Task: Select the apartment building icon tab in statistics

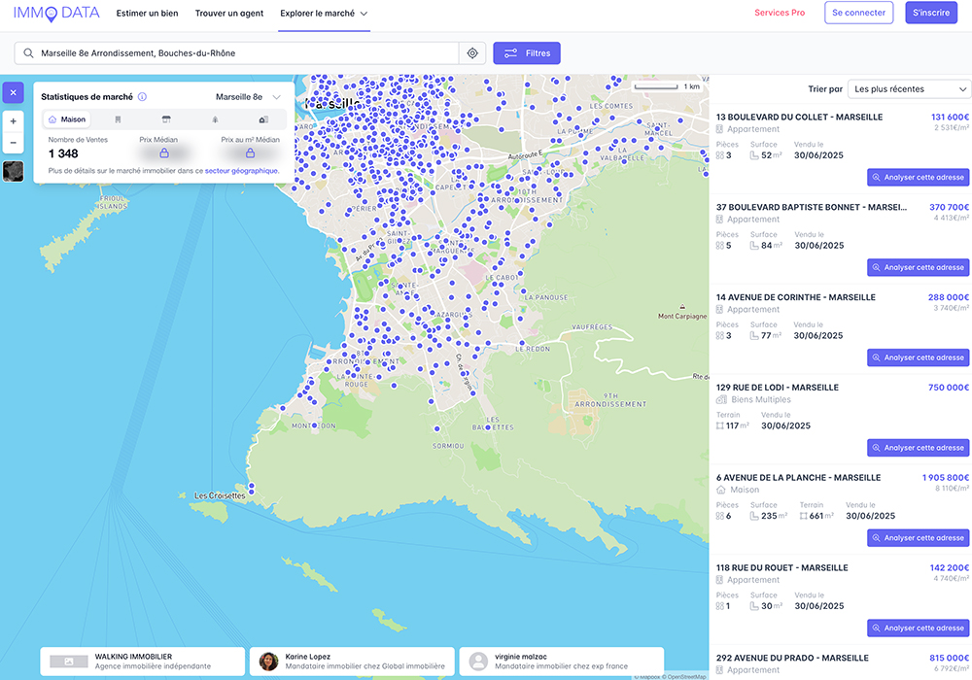Action: [x=118, y=119]
